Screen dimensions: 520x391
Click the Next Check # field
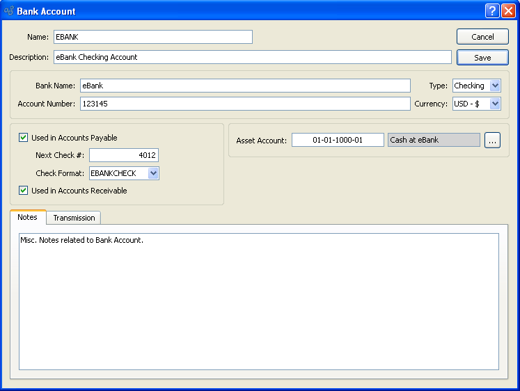point(124,155)
